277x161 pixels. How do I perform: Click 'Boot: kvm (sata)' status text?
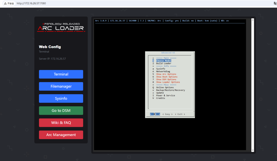click(207, 21)
